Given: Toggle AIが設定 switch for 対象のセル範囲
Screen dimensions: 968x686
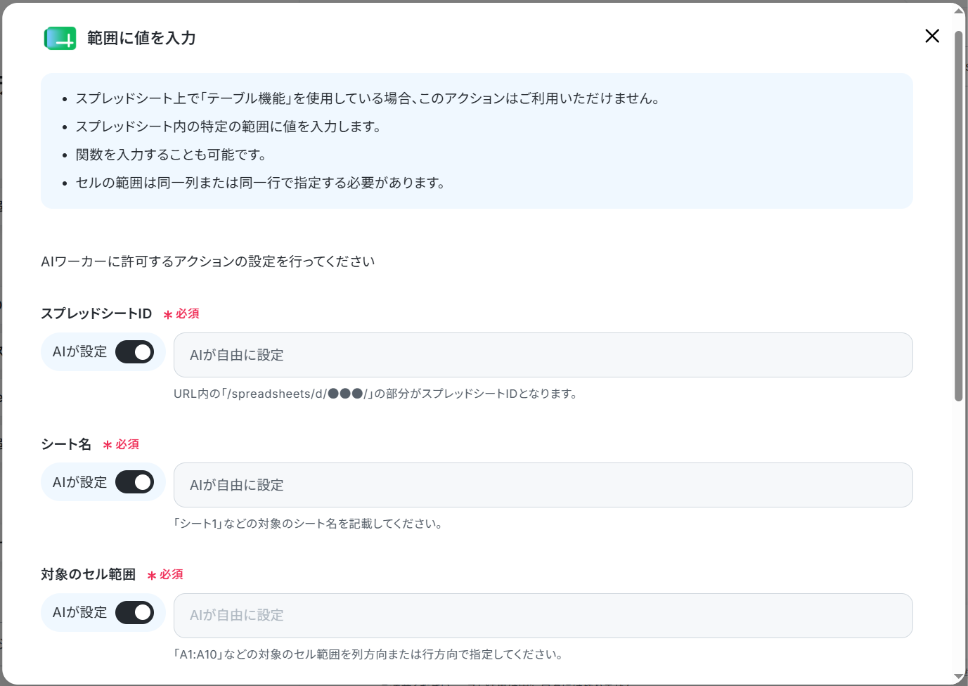Looking at the screenshot, I should click(134, 612).
